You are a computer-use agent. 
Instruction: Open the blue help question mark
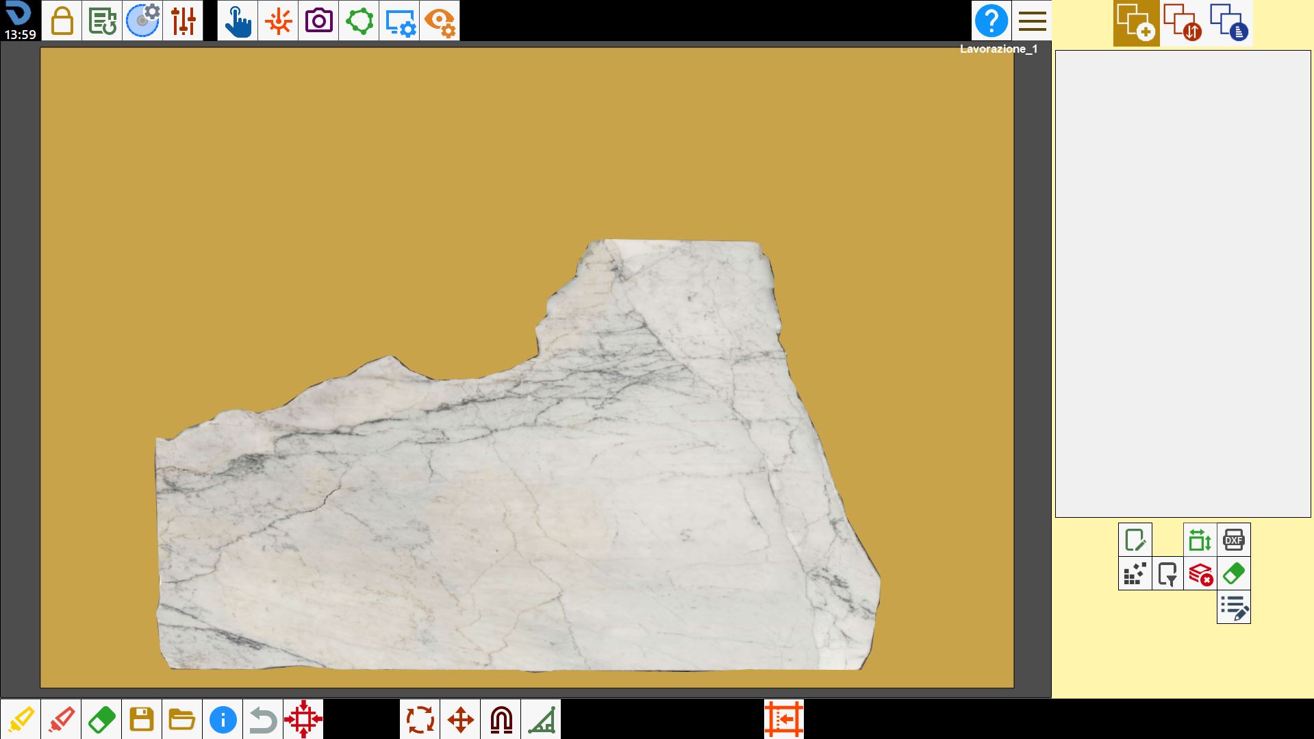[x=991, y=21]
